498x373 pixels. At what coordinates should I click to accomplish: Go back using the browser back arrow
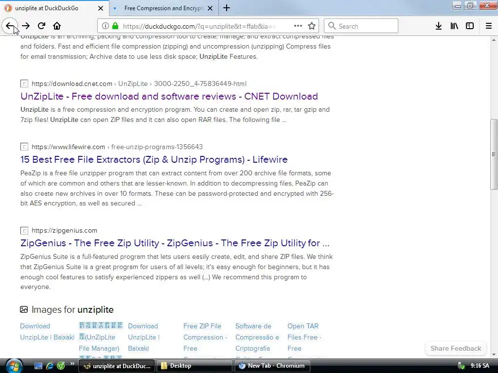click(10, 26)
